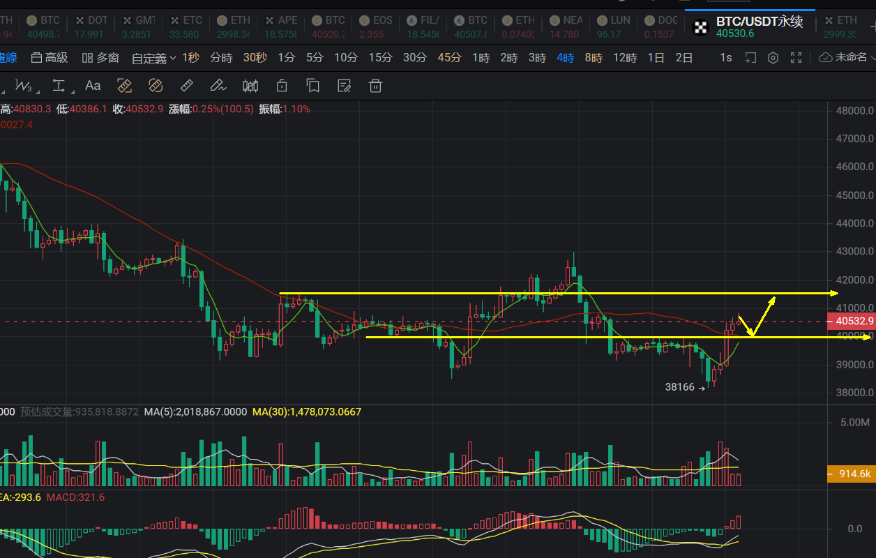This screenshot has width=876, height=558.
Task: Toggle the 1s refresh interval
Action: 726,58
